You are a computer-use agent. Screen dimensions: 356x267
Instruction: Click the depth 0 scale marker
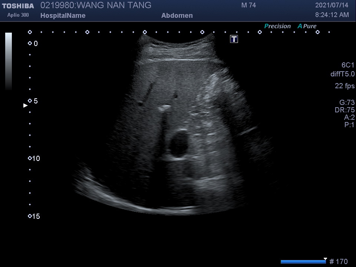pyautogui.click(x=30, y=43)
